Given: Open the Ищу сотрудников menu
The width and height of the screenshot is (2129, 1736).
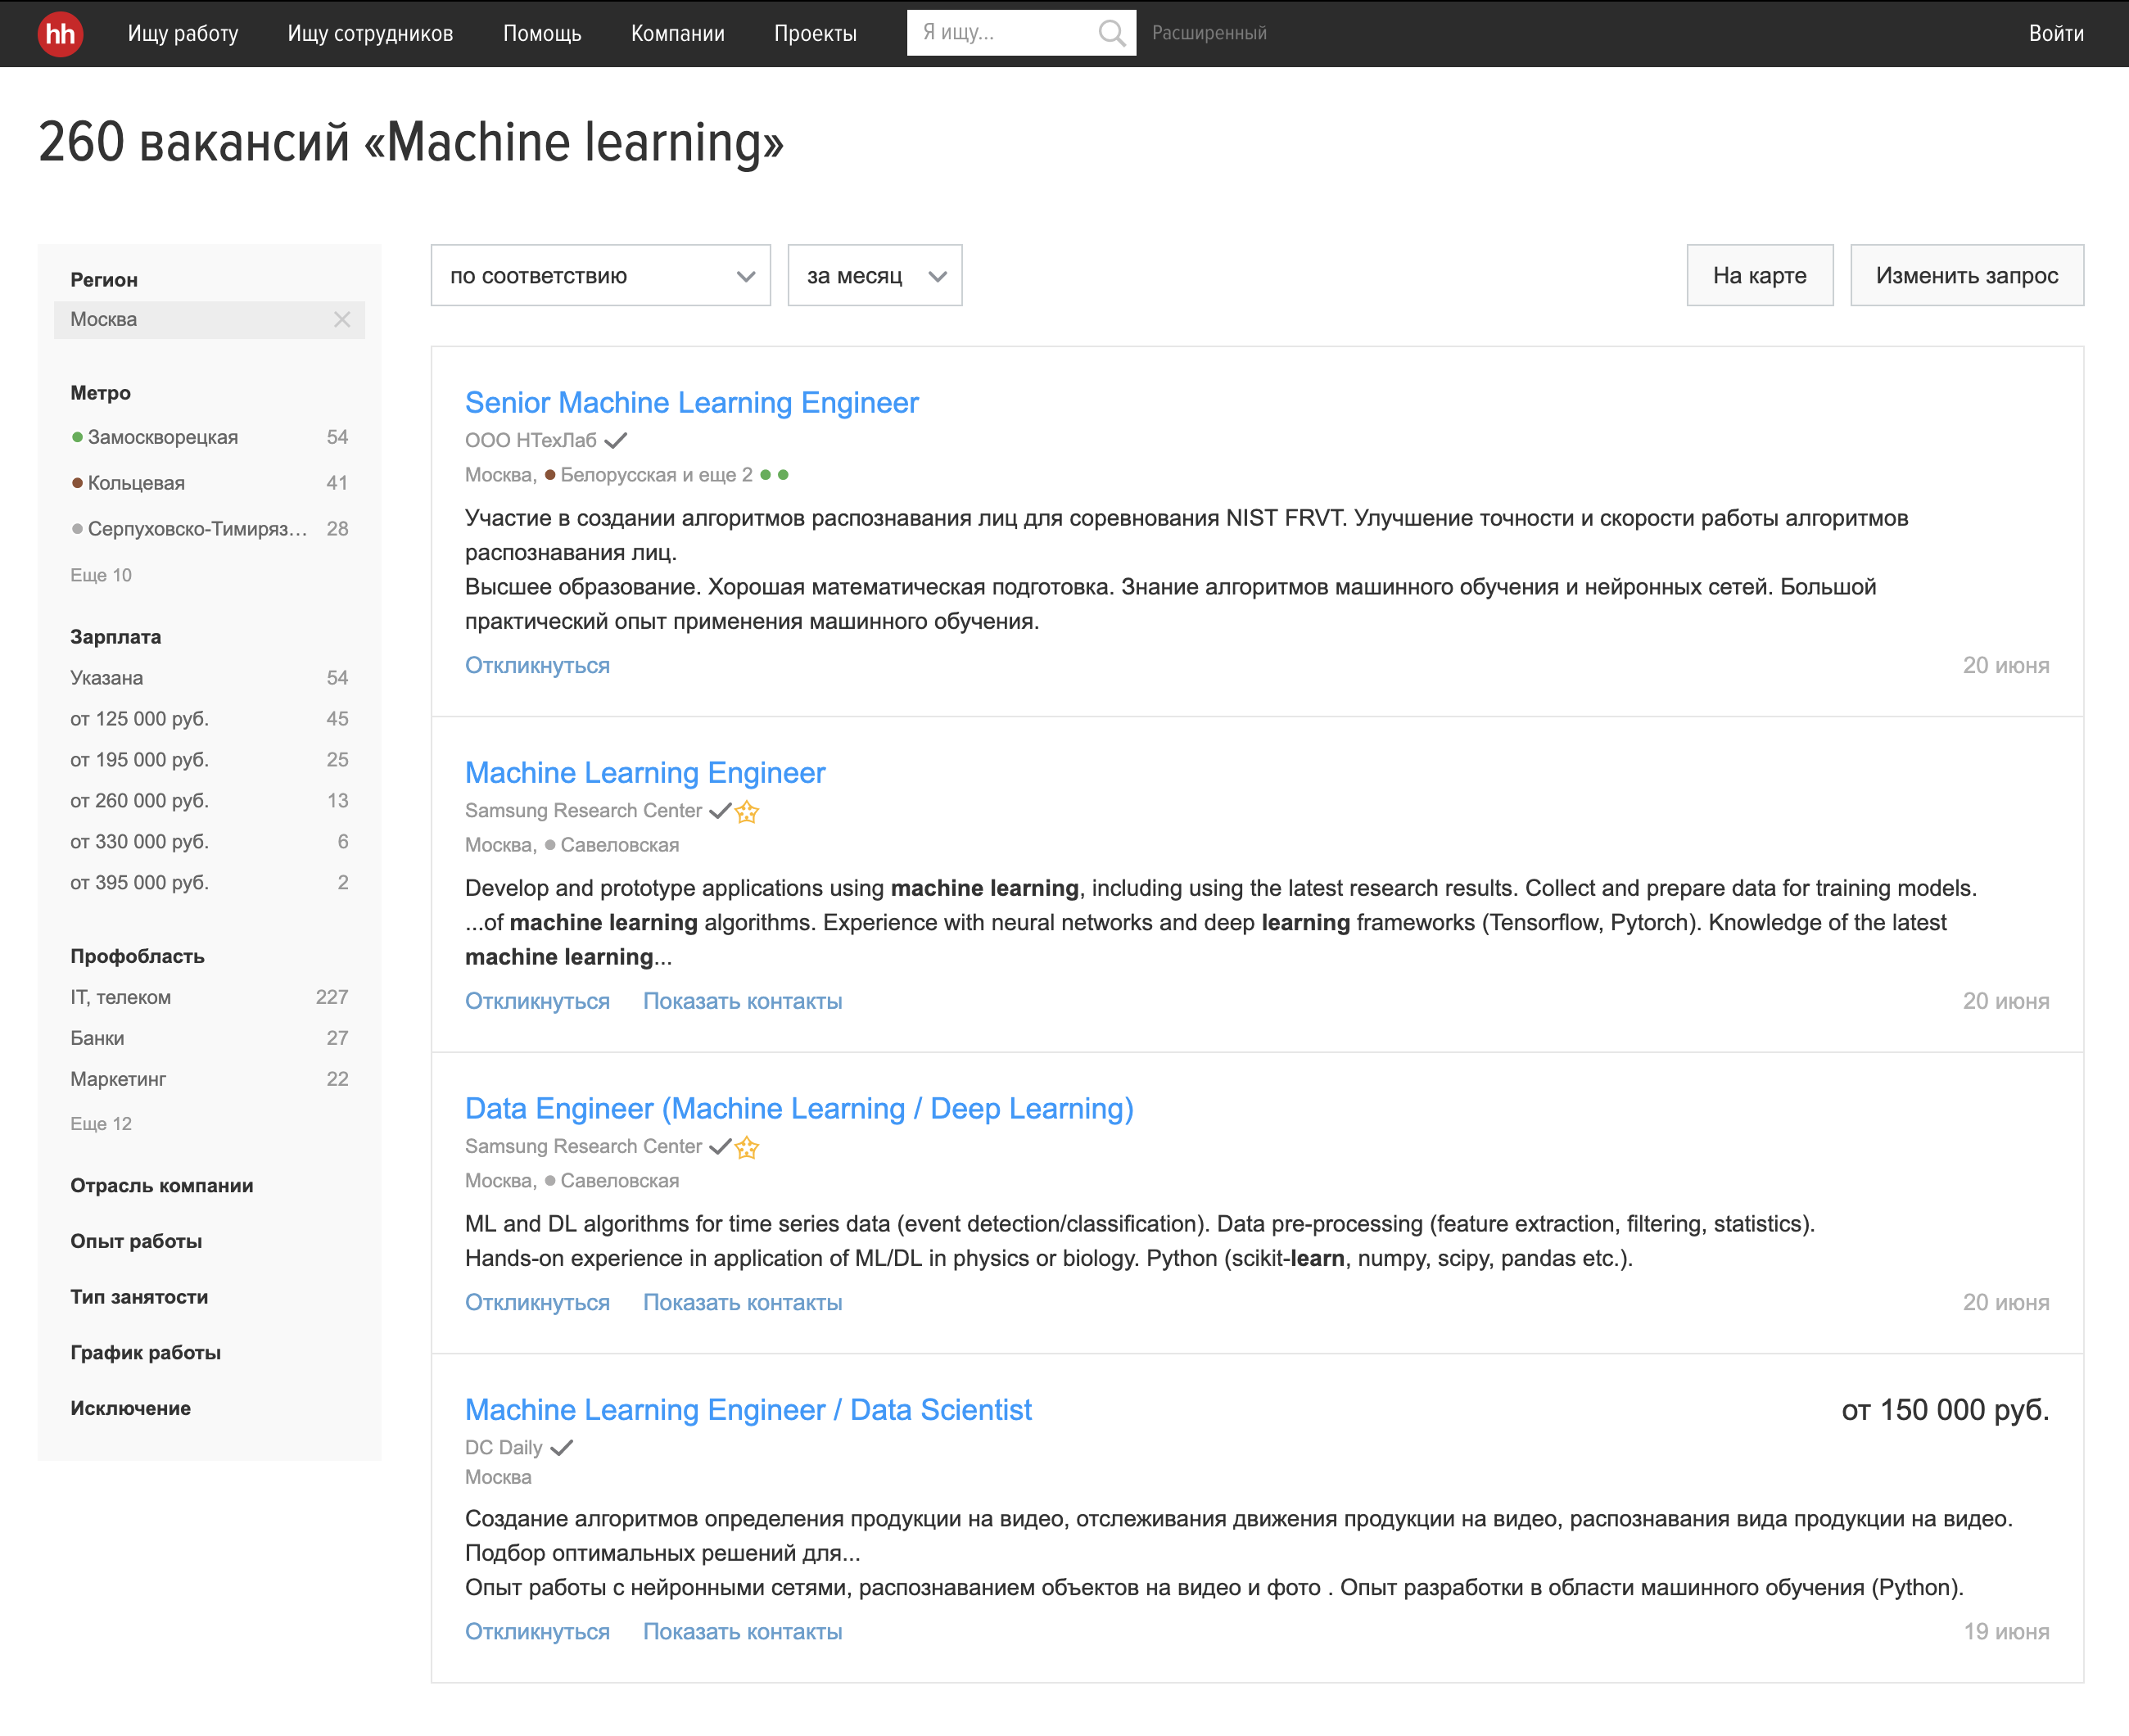Looking at the screenshot, I should [x=370, y=33].
